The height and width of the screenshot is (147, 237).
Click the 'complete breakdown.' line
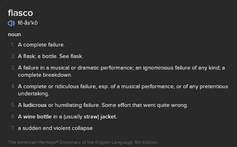tap(45, 75)
